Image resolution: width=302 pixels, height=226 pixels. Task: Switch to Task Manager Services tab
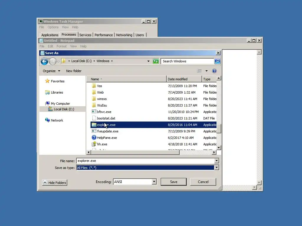85,35
